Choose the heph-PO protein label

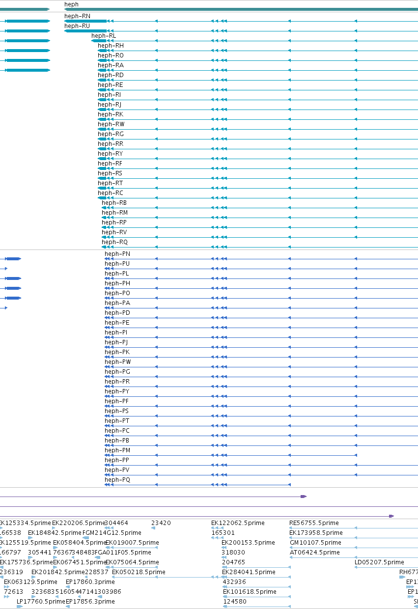coord(117,293)
